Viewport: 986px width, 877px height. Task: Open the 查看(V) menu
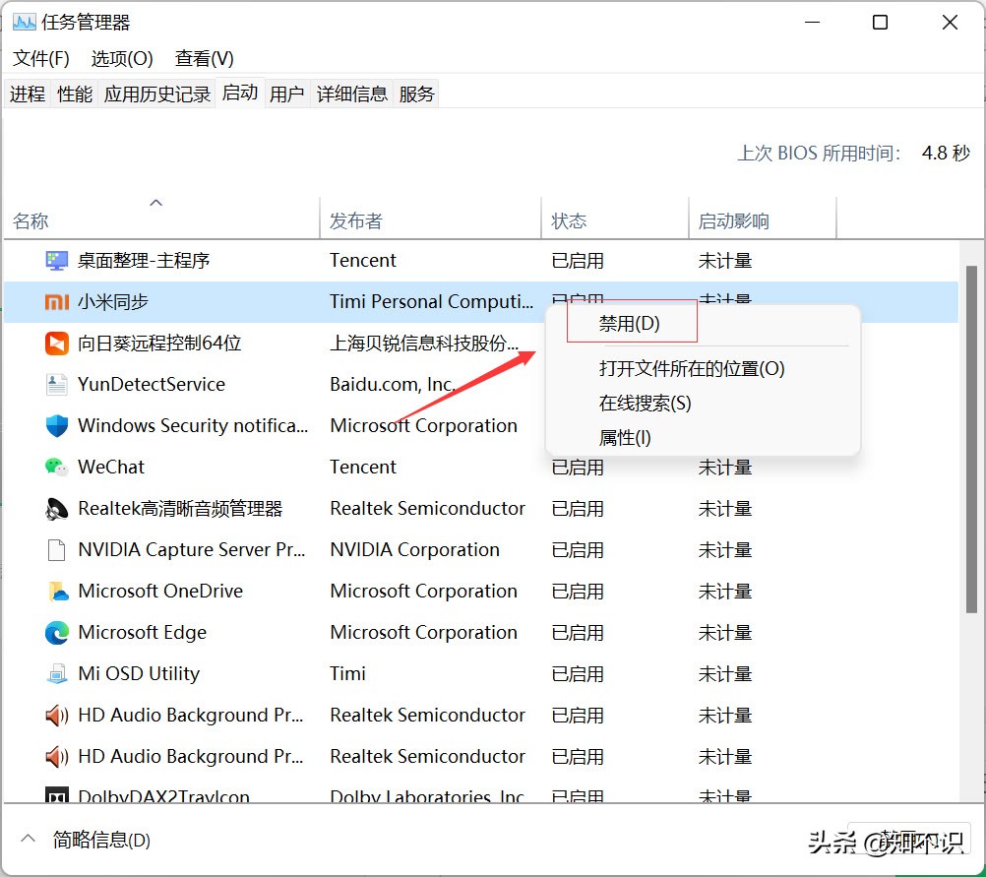coord(203,58)
